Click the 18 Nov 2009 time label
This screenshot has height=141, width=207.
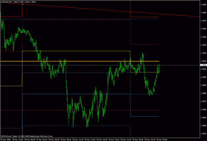coord(5,140)
